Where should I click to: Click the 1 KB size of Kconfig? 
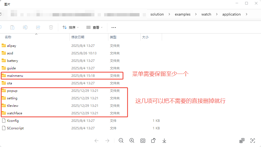[x=156, y=121]
